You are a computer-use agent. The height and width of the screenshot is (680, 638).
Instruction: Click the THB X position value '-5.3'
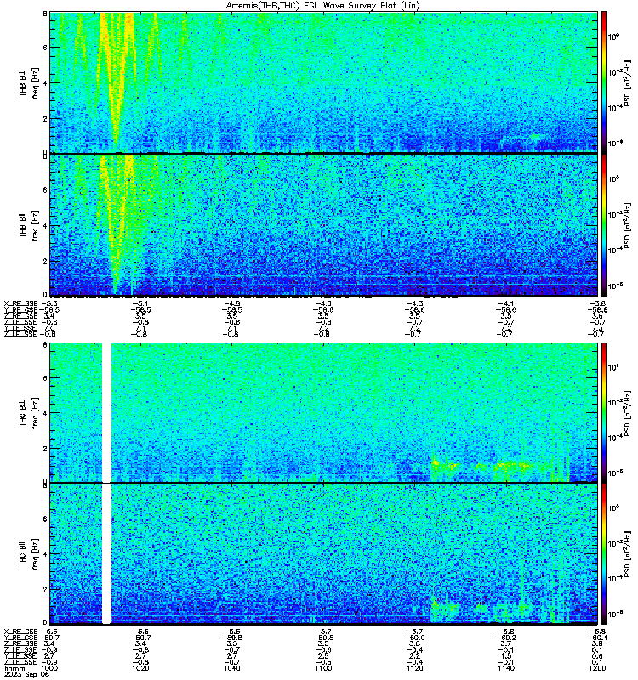[50, 303]
